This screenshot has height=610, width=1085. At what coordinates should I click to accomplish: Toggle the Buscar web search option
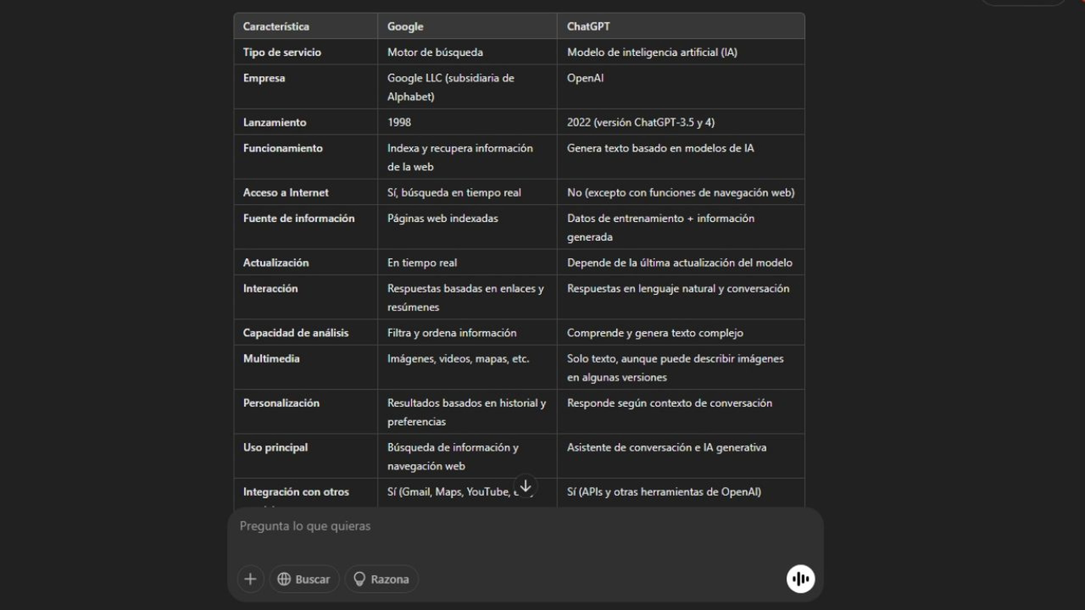pyautogui.click(x=304, y=579)
